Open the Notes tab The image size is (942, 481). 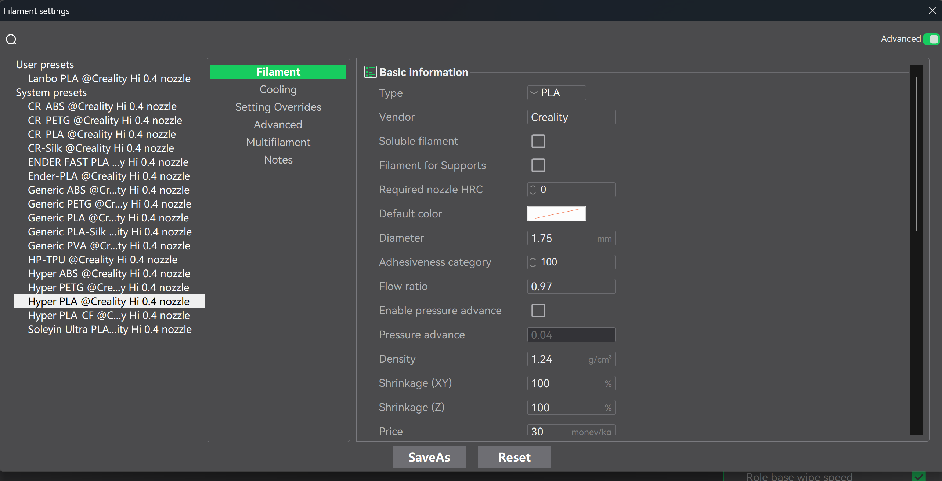[x=278, y=160]
